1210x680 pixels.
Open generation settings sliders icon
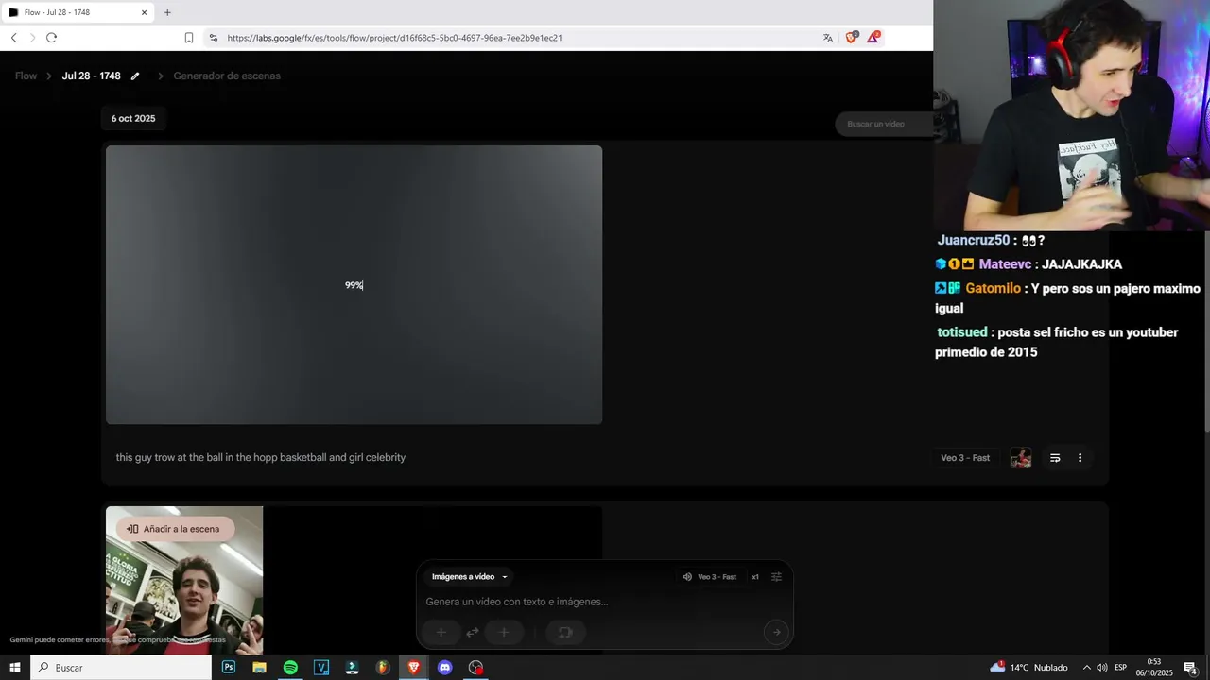click(777, 577)
